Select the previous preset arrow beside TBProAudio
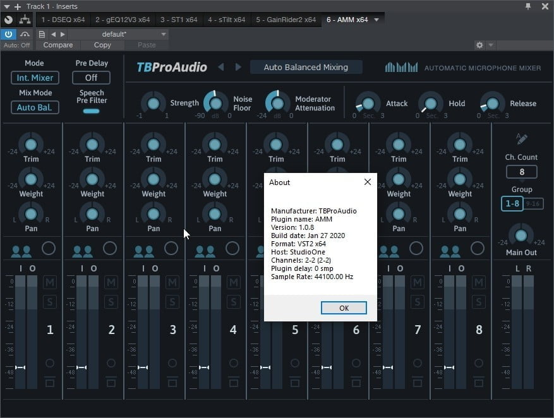This screenshot has width=554, height=418. 221,68
